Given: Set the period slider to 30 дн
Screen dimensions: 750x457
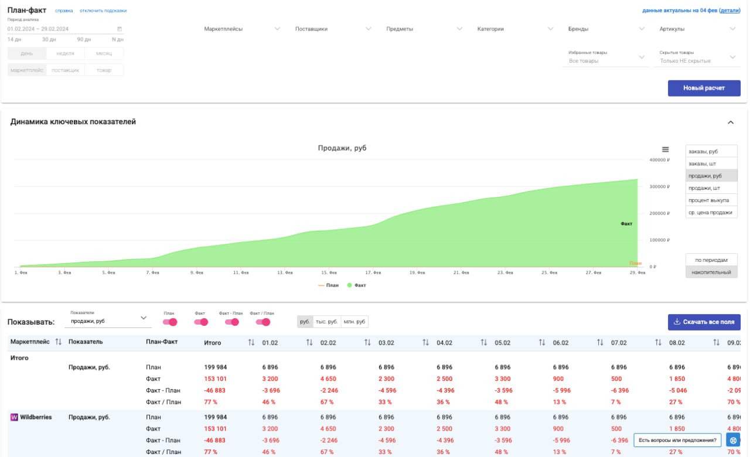Looking at the screenshot, I should [49, 39].
